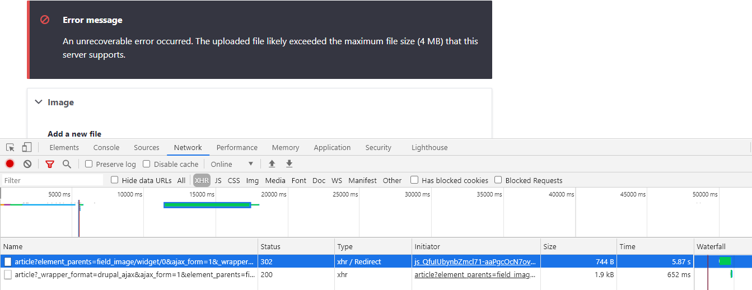Image resolution: width=752 pixels, height=290 pixels.
Task: Enable the Preserve log checkbox
Action: coord(89,164)
